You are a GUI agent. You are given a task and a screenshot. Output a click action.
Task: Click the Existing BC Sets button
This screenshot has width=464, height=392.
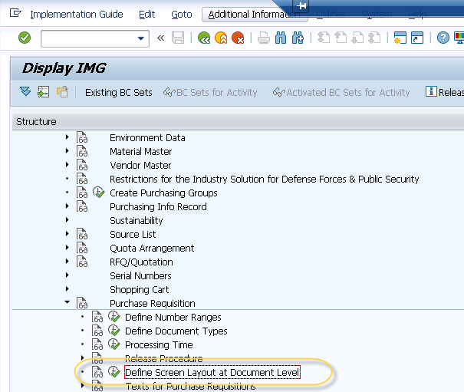coord(118,93)
